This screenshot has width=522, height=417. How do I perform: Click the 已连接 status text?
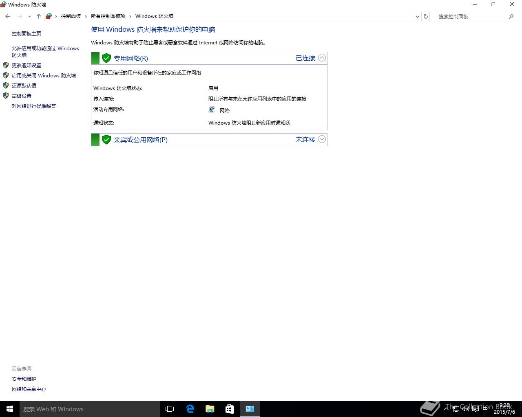click(305, 58)
